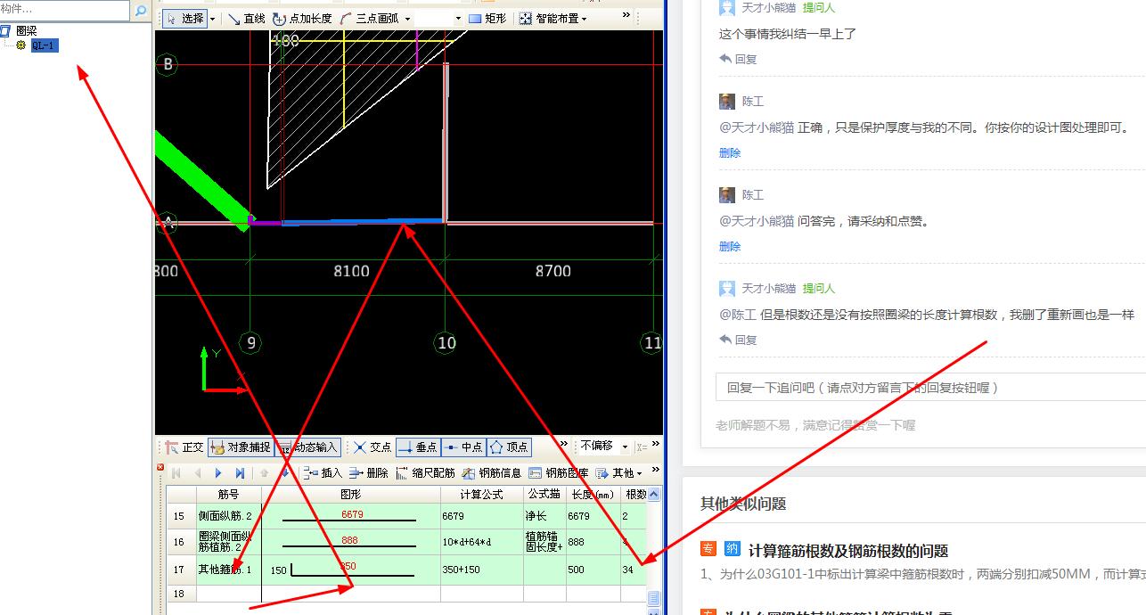Image resolution: width=1146 pixels, height=615 pixels.
Task: Click the component search magnifier icon
Action: click(141, 11)
